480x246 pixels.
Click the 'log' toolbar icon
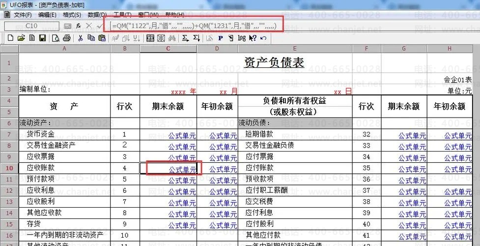(242, 38)
